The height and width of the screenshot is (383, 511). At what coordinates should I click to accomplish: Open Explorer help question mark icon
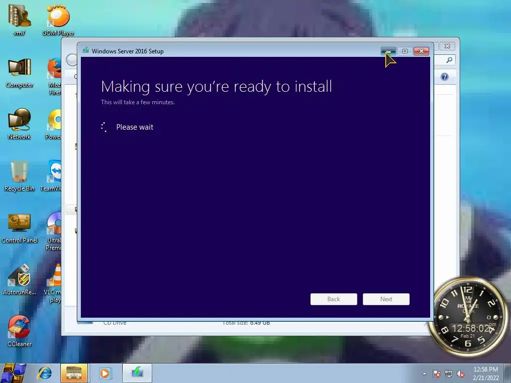point(445,77)
